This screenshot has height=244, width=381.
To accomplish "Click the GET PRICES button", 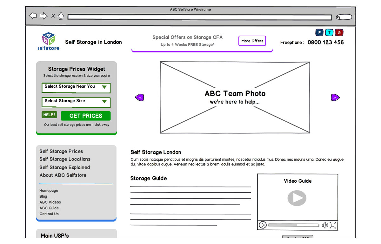I will click(86, 116).
